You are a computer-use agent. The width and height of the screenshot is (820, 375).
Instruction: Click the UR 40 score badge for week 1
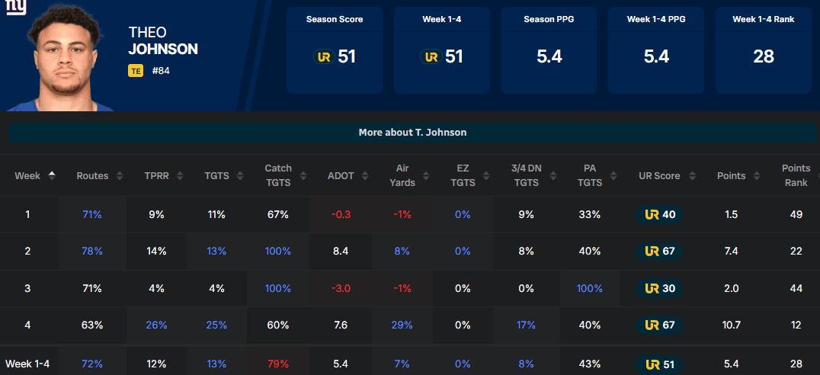(x=660, y=214)
